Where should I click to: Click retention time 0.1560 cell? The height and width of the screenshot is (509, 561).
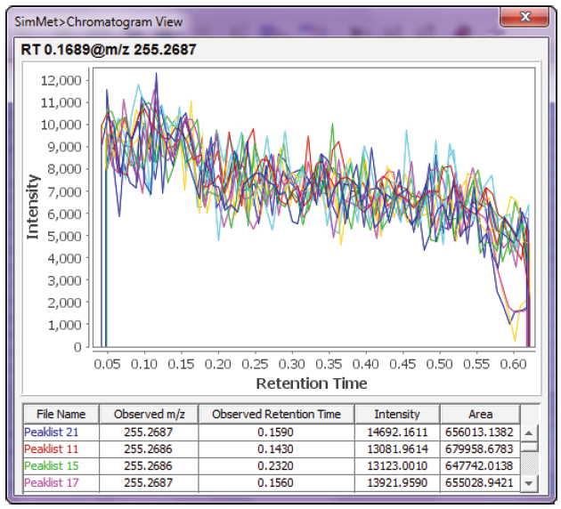pos(275,482)
